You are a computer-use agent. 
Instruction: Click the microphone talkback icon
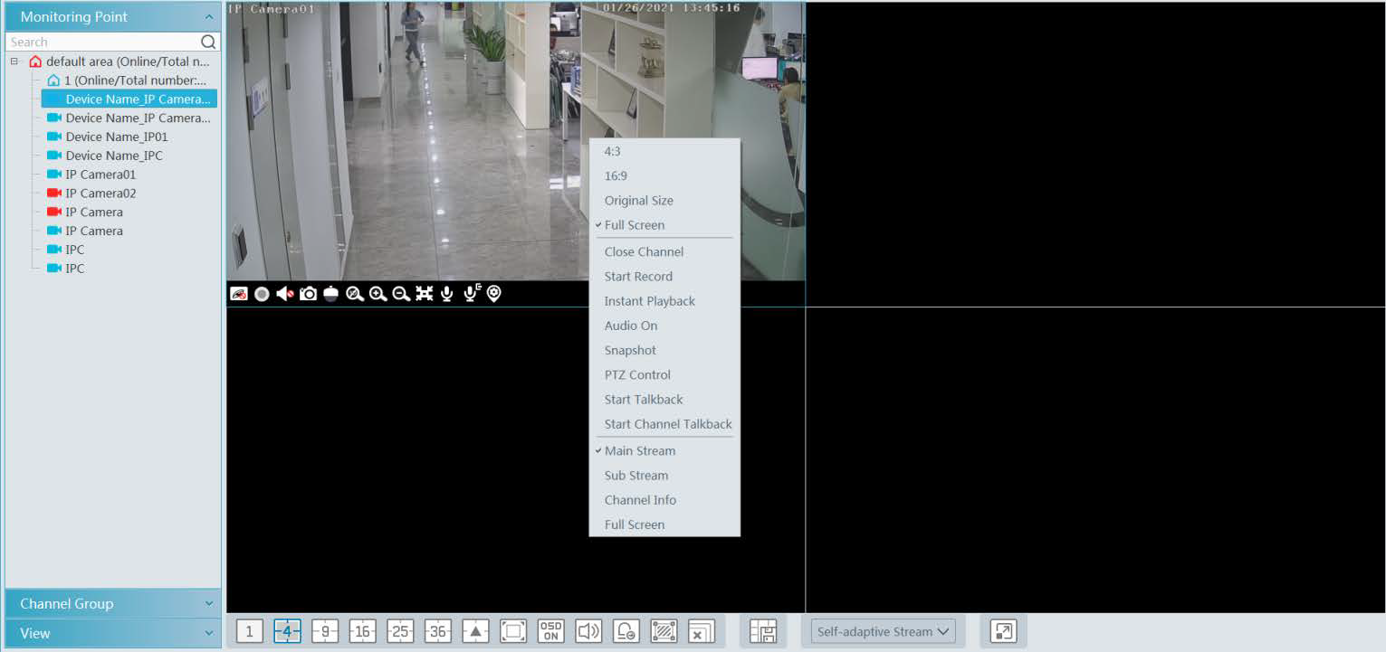(x=446, y=294)
